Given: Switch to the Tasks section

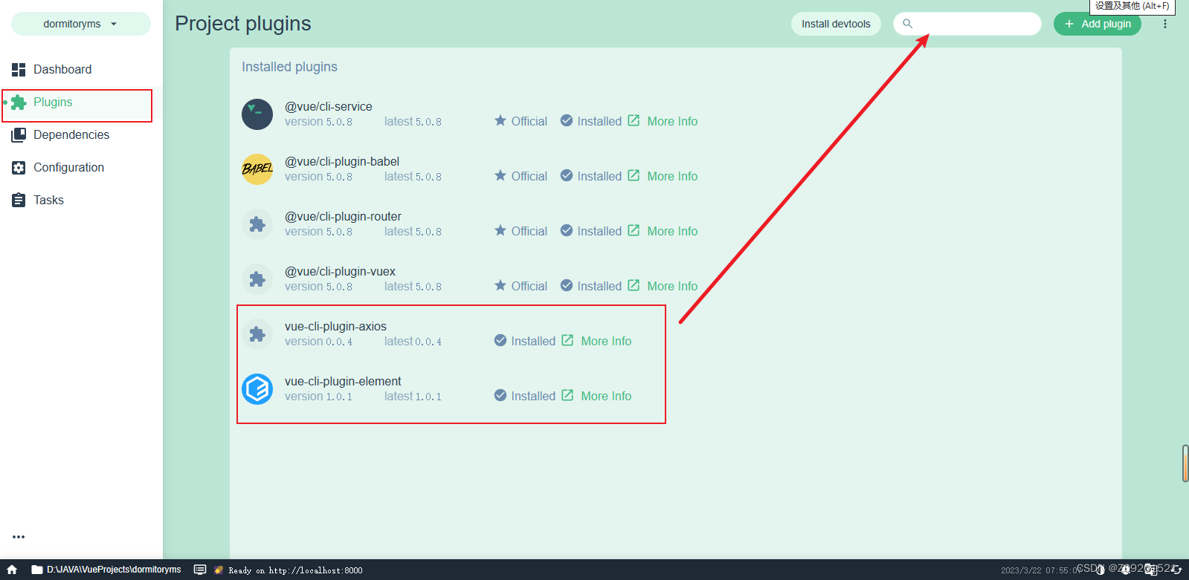Looking at the screenshot, I should pos(81,200).
